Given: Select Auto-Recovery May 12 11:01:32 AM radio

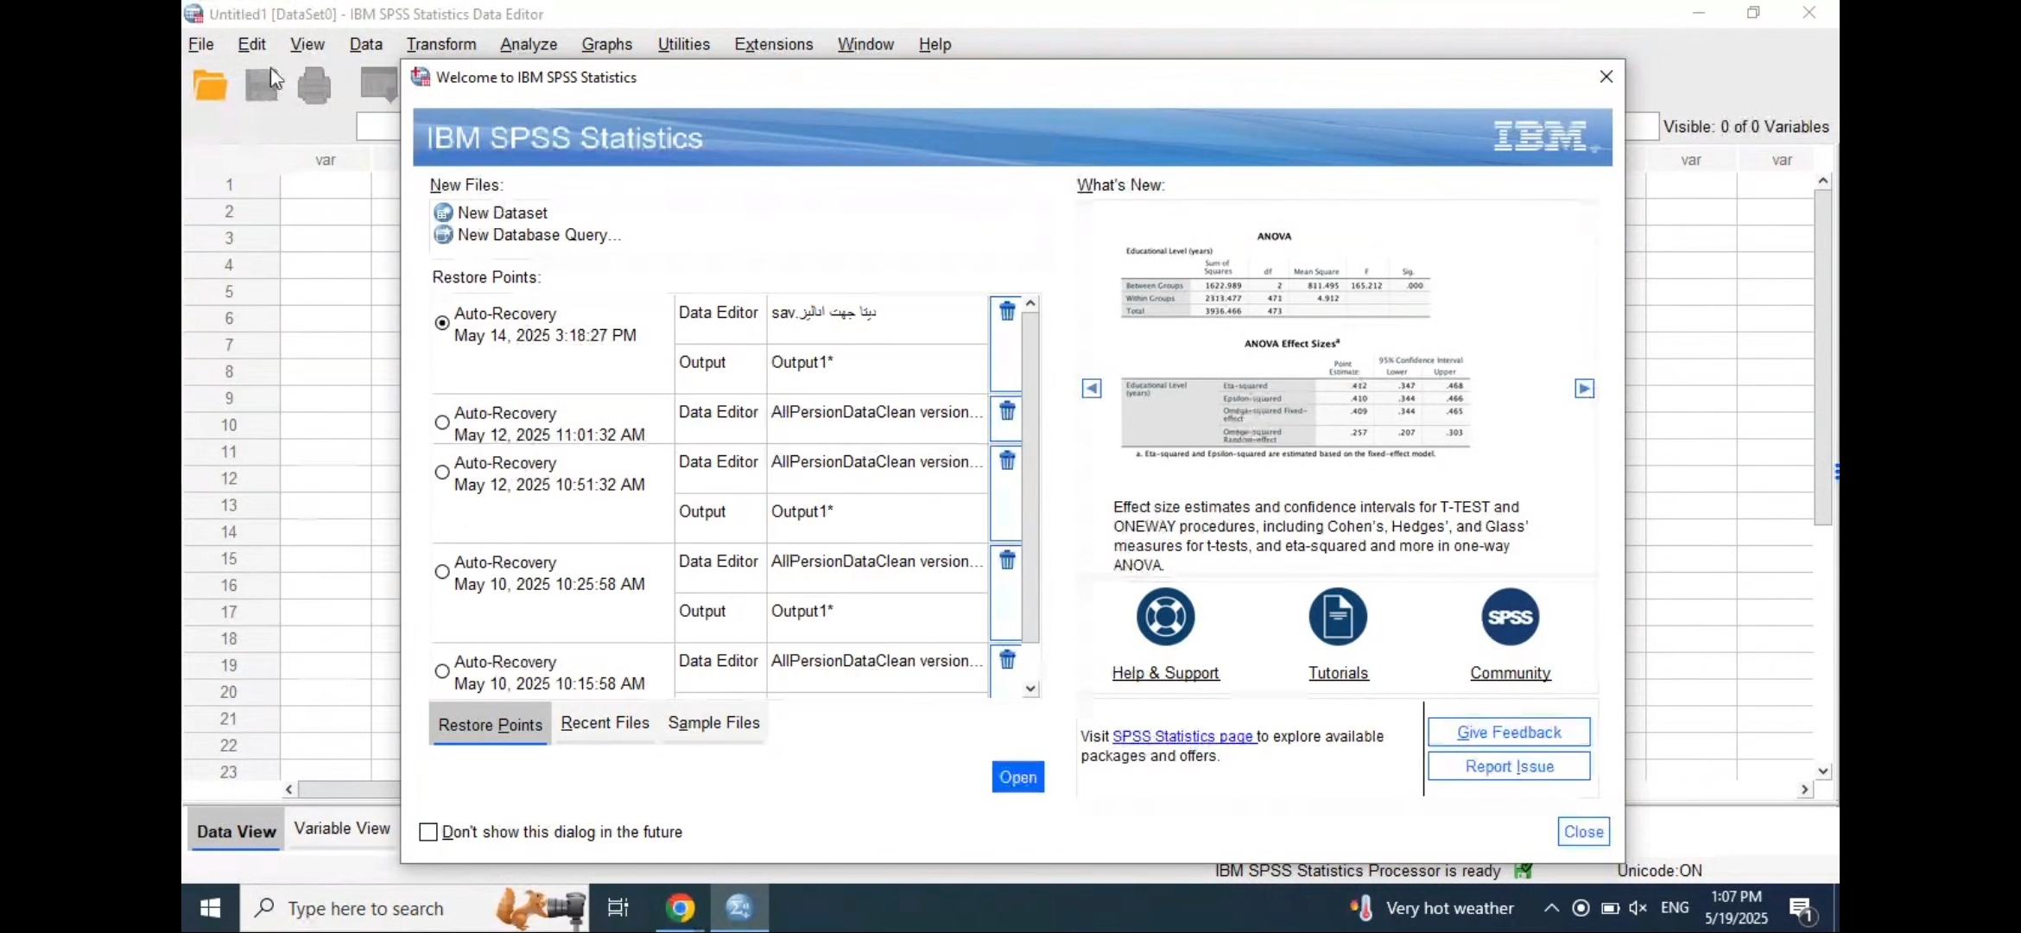Looking at the screenshot, I should (x=442, y=422).
